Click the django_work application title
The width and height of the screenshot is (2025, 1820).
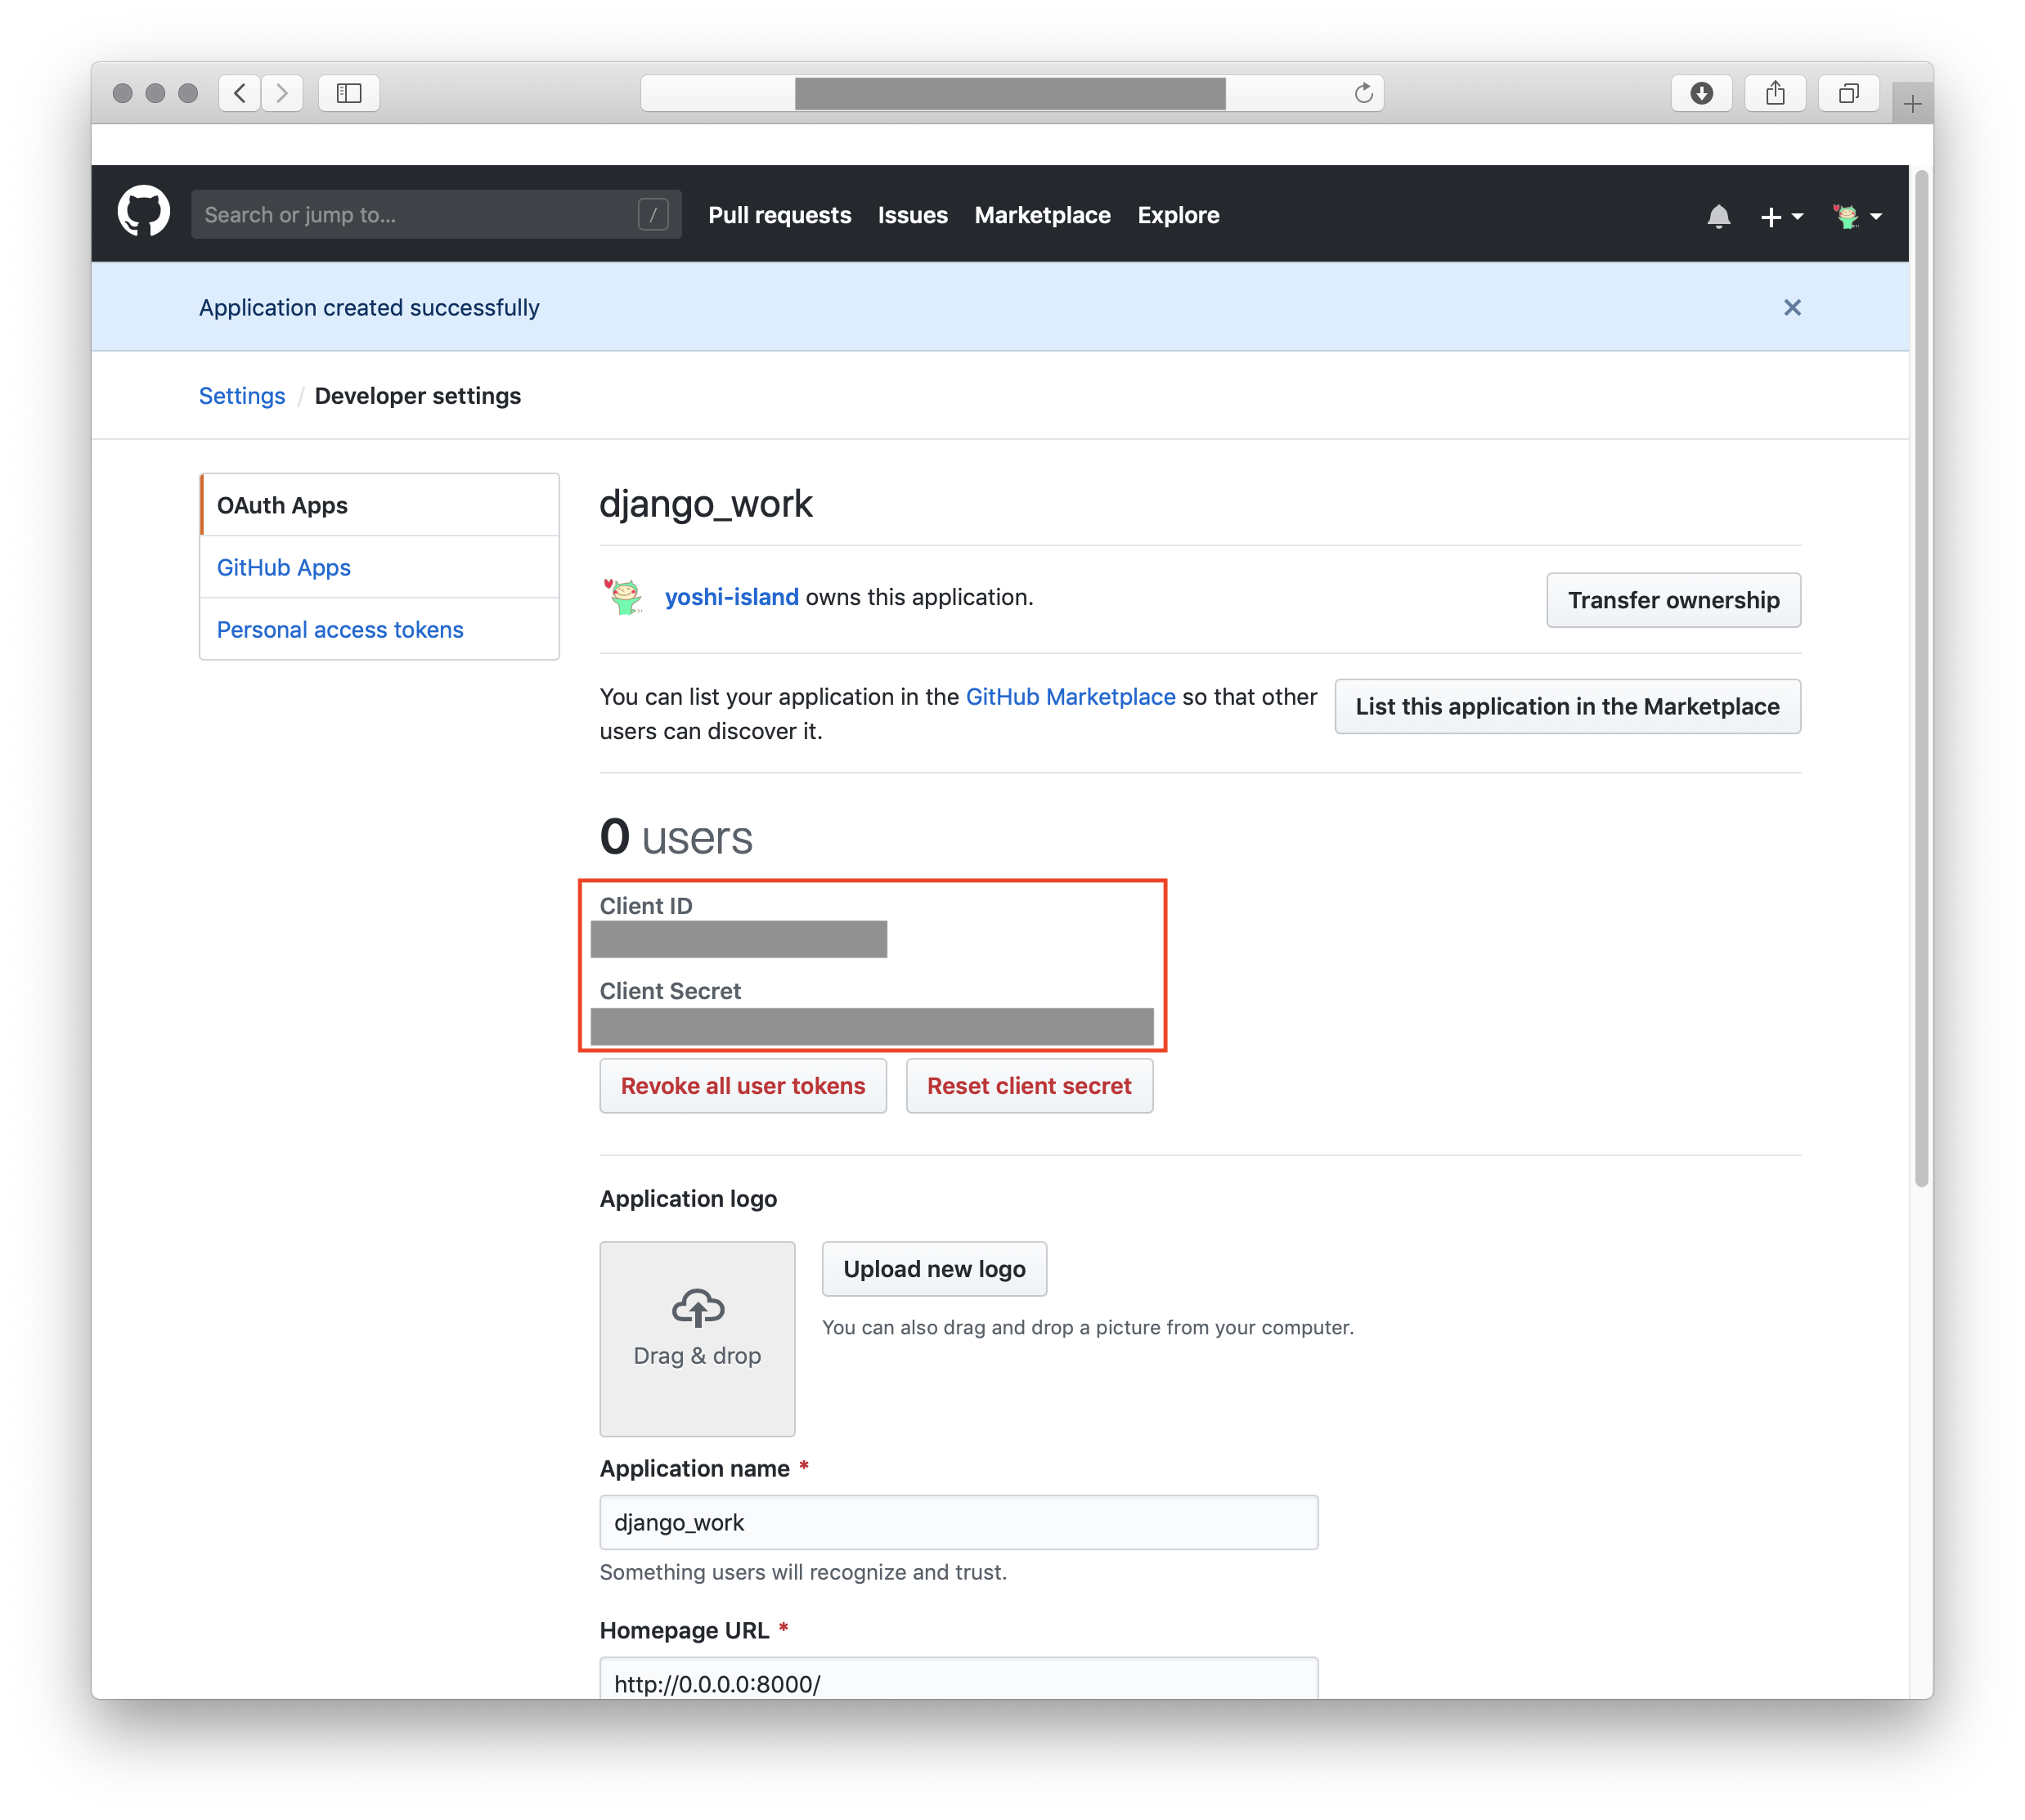coord(705,504)
